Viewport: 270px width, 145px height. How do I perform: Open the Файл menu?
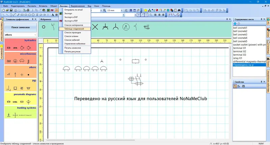pyautogui.click(x=6, y=6)
